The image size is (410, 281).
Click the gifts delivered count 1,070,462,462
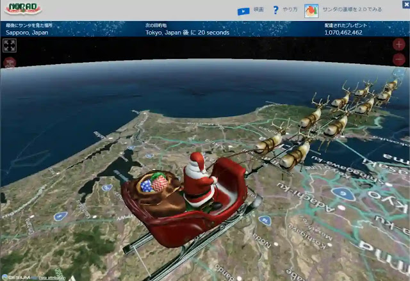pos(343,33)
